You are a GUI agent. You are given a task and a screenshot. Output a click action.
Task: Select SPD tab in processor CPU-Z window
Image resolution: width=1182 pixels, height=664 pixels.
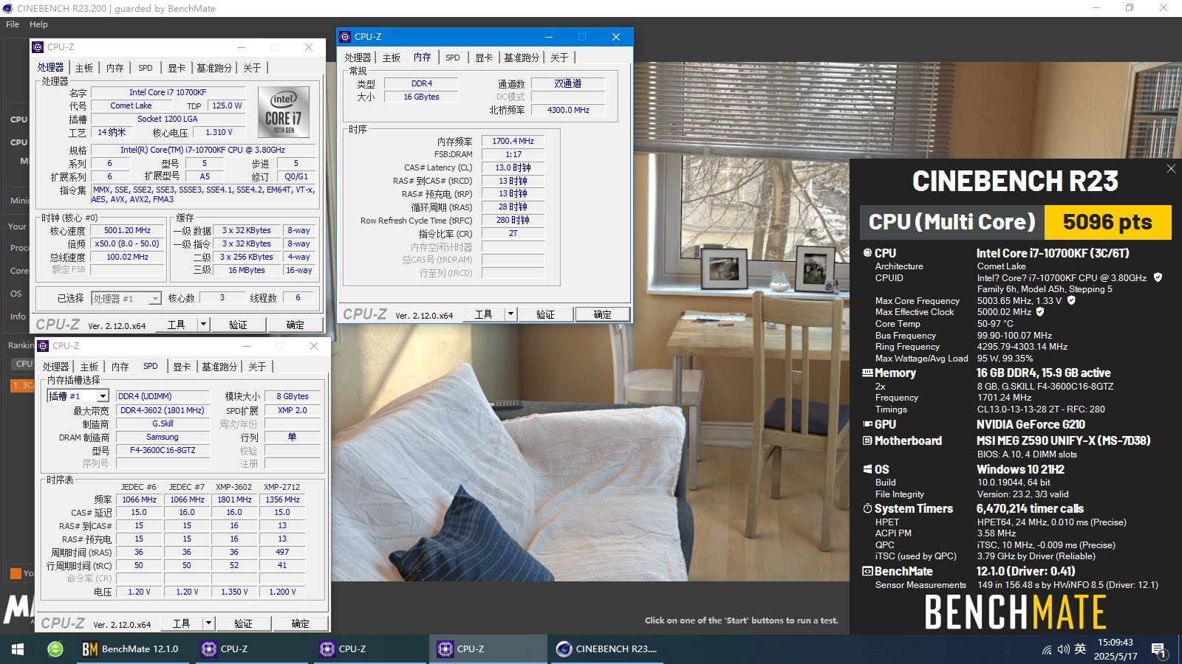point(146,68)
